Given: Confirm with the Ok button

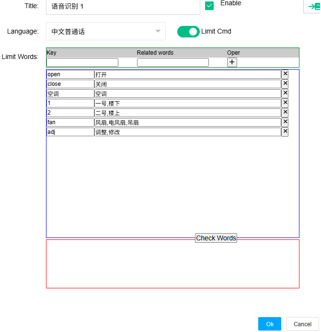Looking at the screenshot, I should pyautogui.click(x=270, y=324).
